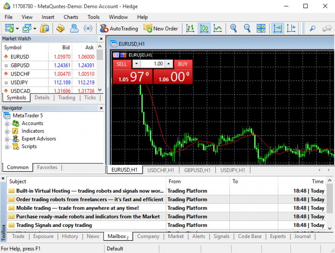This screenshot has width=335, height=253.
Task: Open Mobile trading mail message
Action: (x=166, y=208)
